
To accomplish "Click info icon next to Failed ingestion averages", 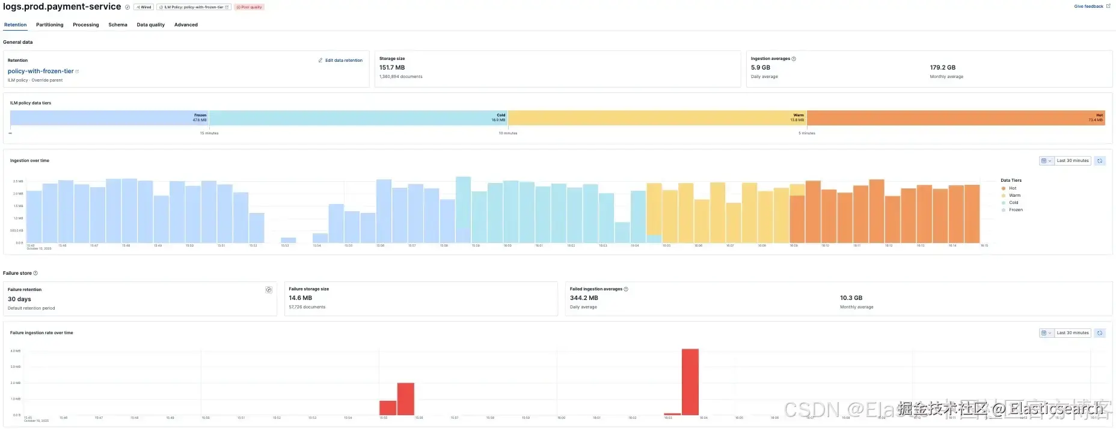I will (626, 289).
